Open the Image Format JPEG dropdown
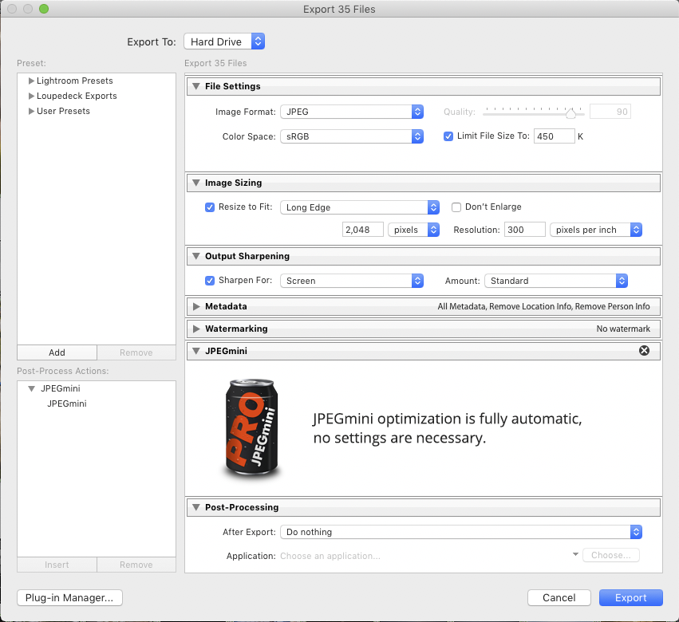 (352, 112)
